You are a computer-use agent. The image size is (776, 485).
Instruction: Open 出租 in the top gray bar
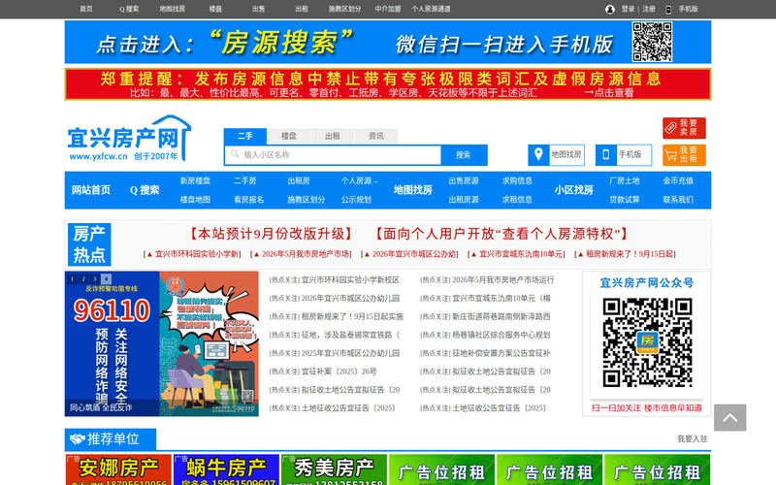[x=302, y=9]
